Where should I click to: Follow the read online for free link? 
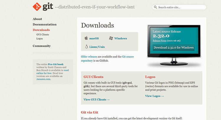52,72
